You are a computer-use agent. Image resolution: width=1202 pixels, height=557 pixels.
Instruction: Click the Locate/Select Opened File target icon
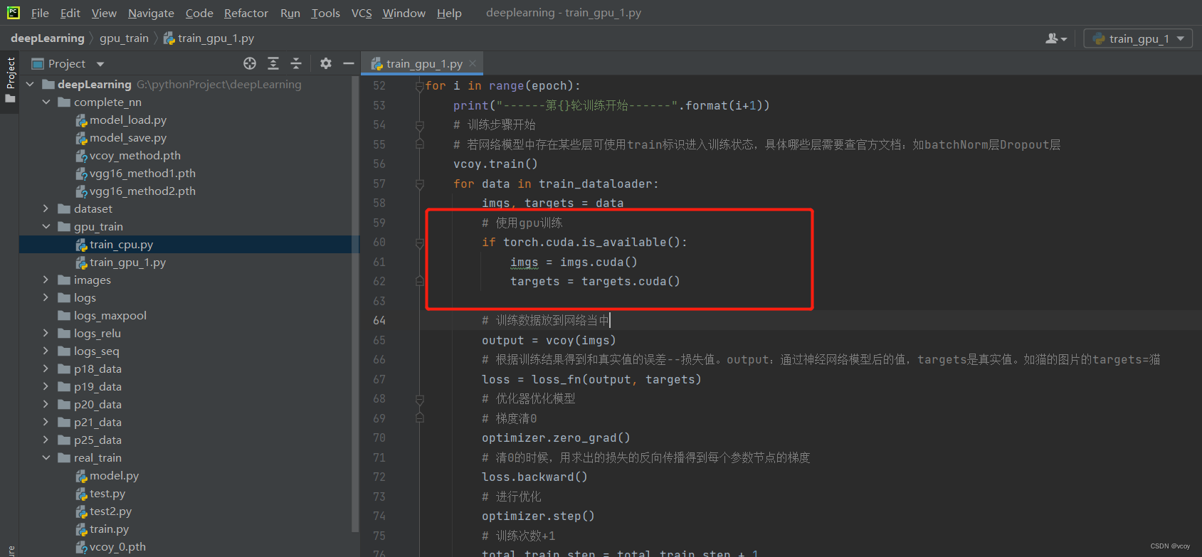(x=250, y=63)
